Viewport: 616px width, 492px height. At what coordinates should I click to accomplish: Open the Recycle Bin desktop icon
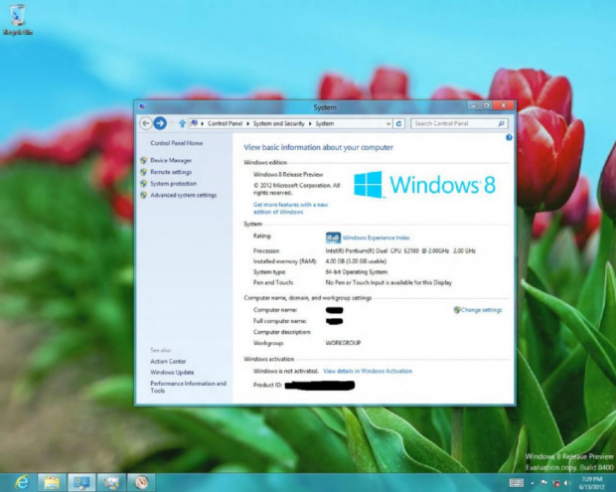pyautogui.click(x=17, y=20)
